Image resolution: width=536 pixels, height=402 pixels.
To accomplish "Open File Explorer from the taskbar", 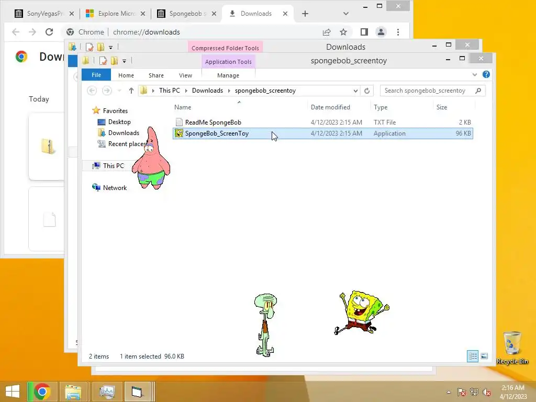I will [x=73, y=392].
